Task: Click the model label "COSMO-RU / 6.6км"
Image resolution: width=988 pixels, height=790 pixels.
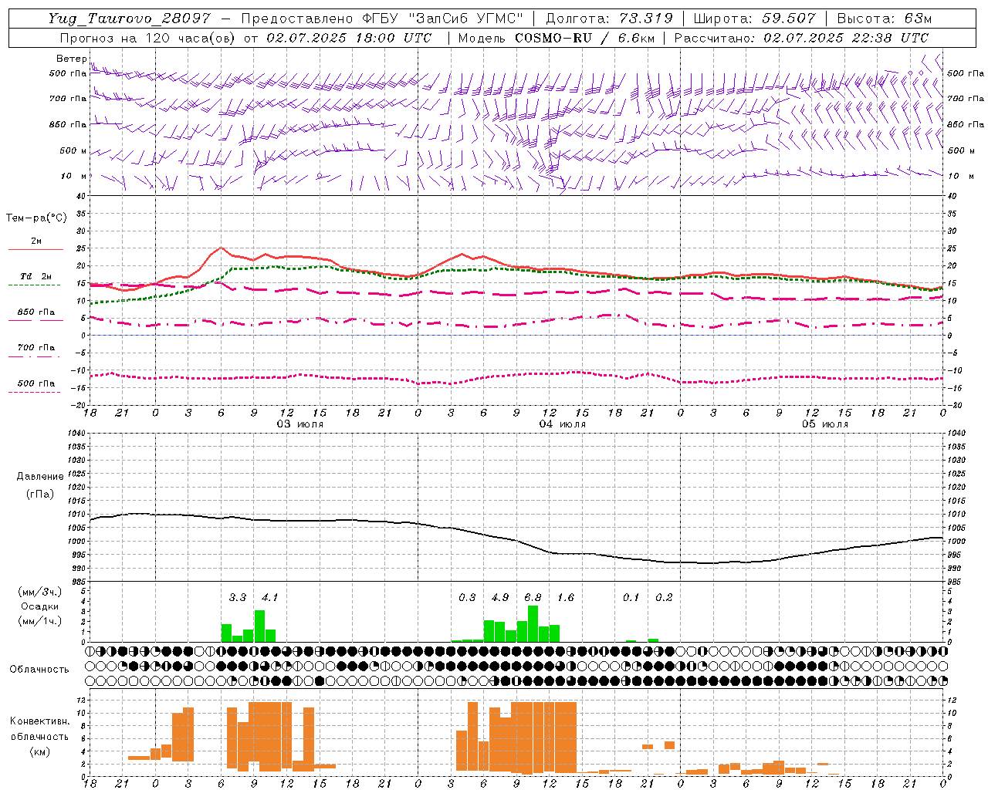Action: 585,38
